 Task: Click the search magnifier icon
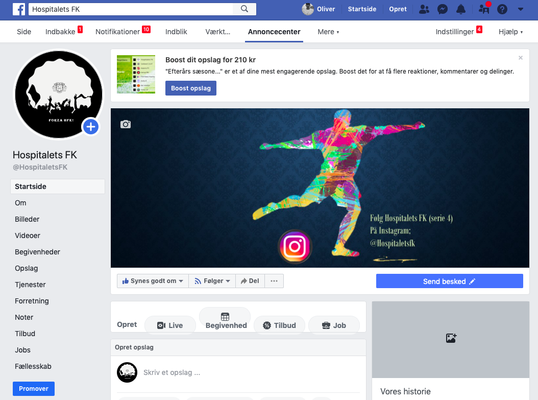[244, 9]
